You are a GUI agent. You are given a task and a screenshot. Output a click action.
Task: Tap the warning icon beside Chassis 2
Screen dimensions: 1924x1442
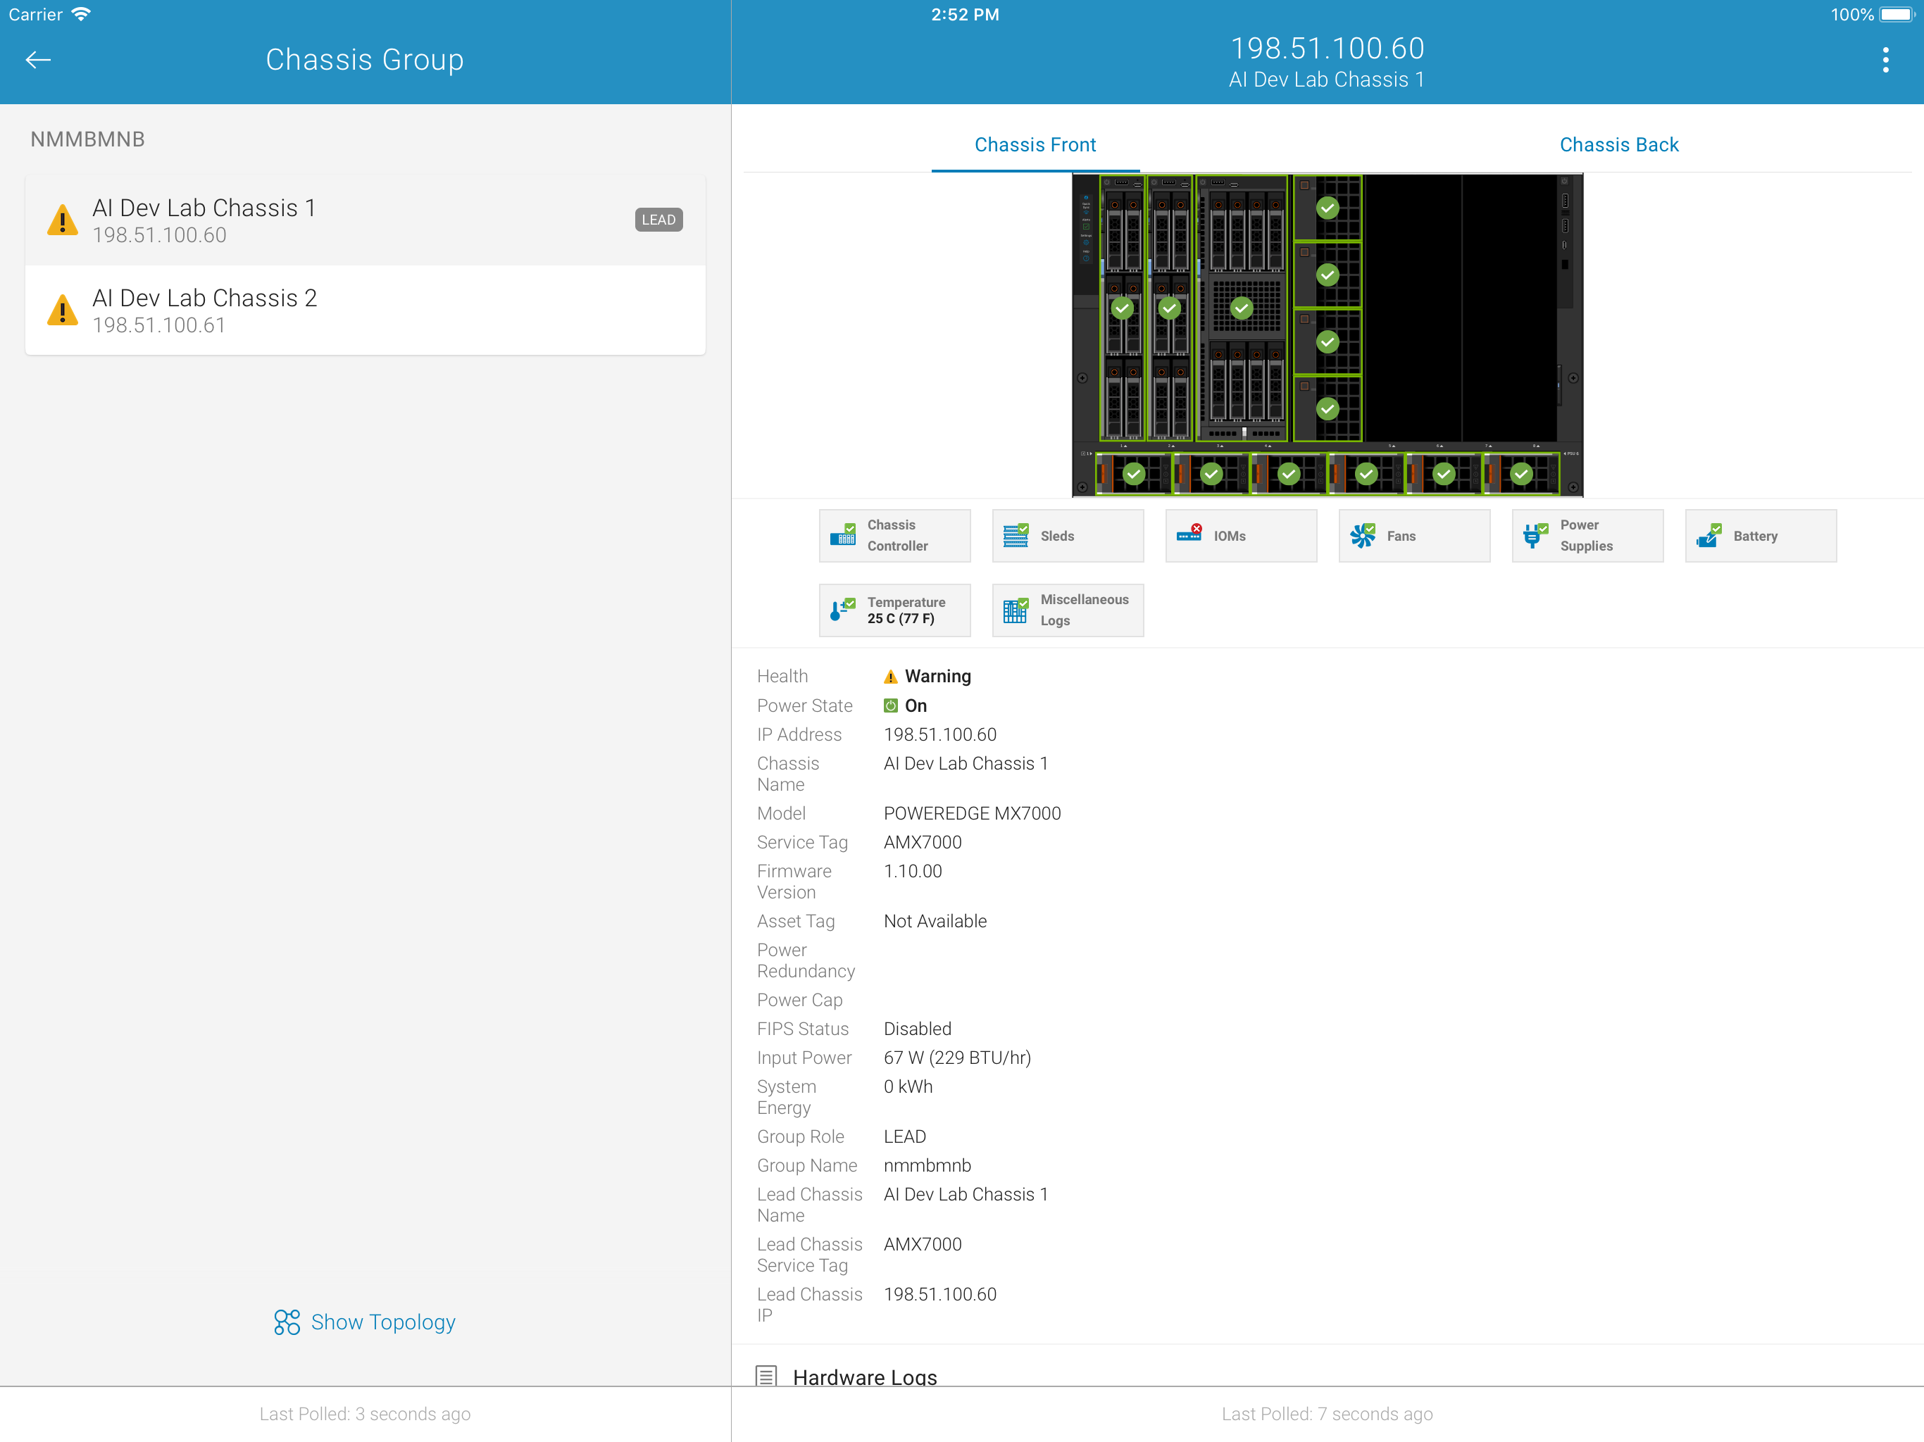pos(63,311)
